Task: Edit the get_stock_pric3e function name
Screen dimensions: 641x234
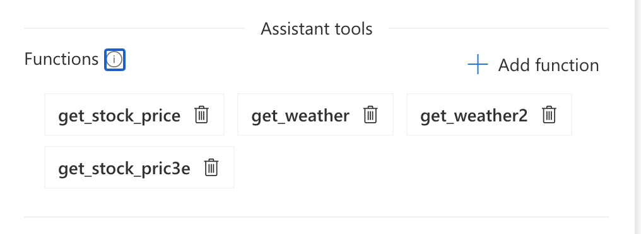Action: point(124,169)
